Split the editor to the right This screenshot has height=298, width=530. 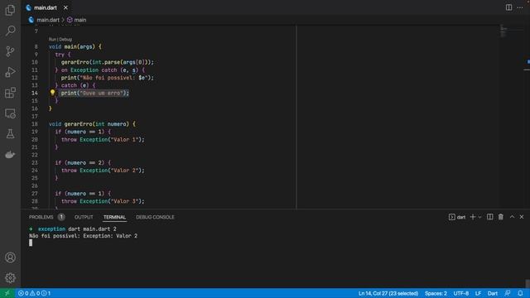pos(508,7)
